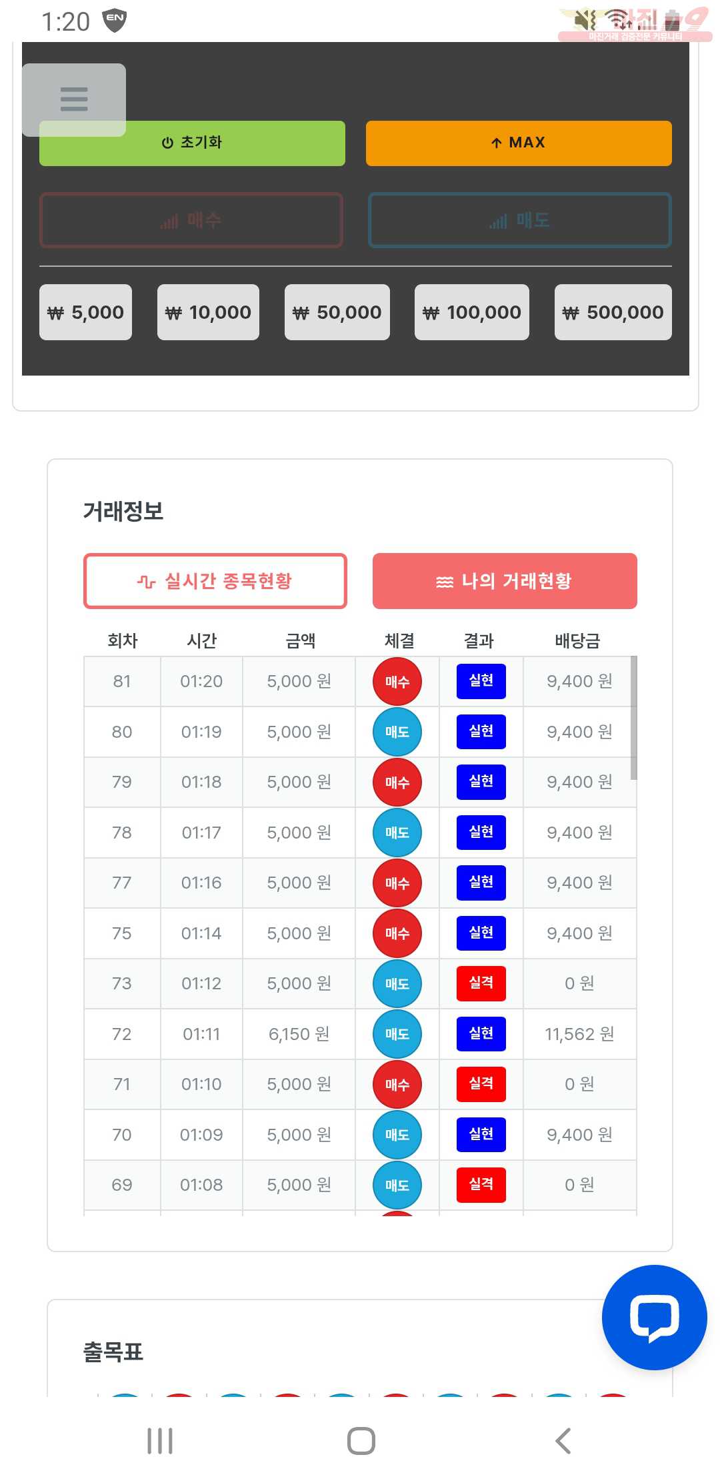Switch to 나의 거래현황 tab
Image resolution: width=720 pixels, height=1481 pixels.
click(505, 581)
